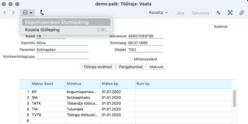
Task: Click the Eesnimi field containing Niina
Action: (x=62, y=43)
